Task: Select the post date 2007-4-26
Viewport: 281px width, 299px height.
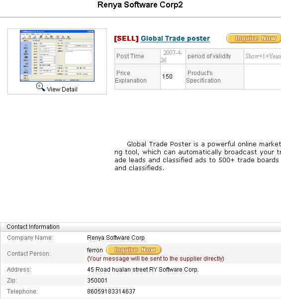Action: (172, 56)
